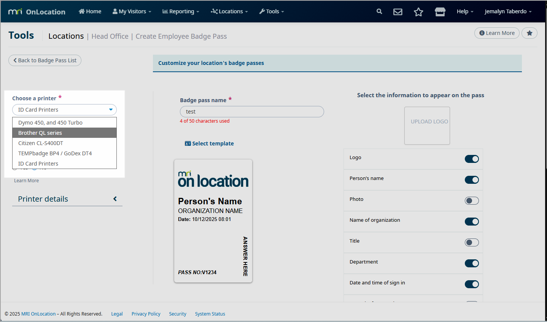Image resolution: width=547 pixels, height=322 pixels.
Task: Open the marketplace store icon
Action: tap(440, 12)
